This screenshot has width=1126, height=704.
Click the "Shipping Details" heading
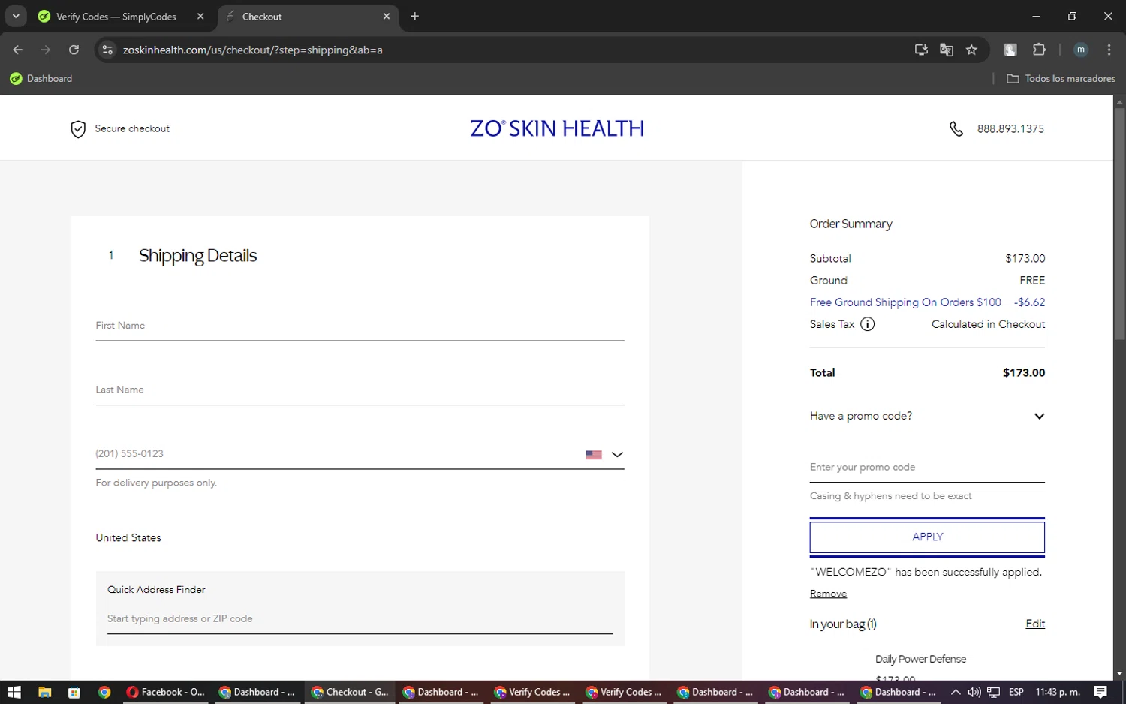[197, 256]
